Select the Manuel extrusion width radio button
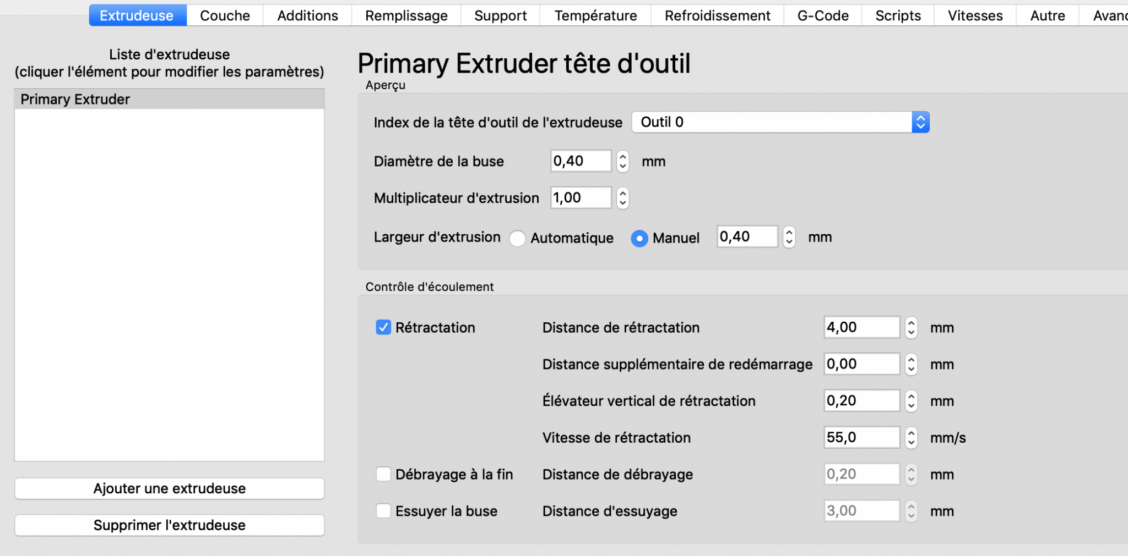 pos(639,238)
